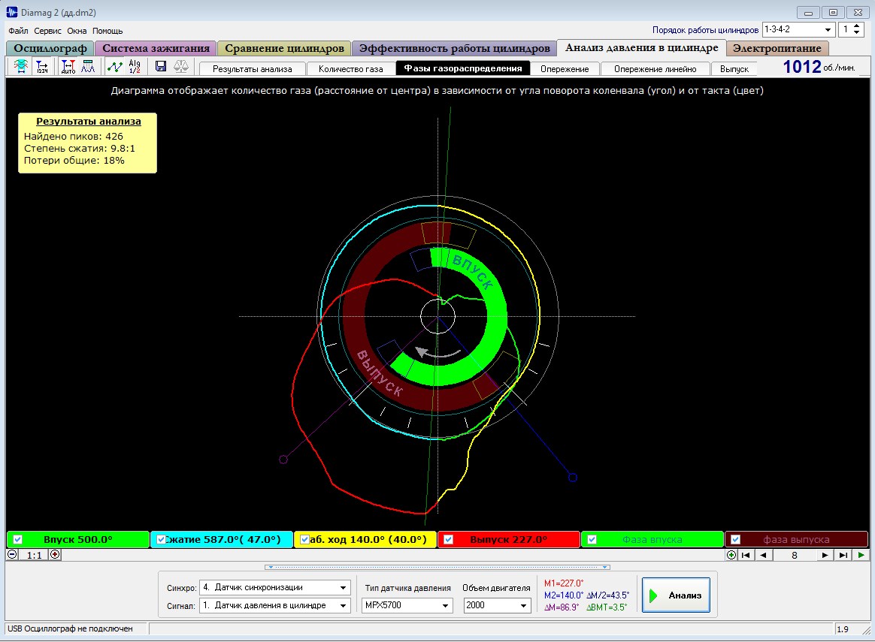Click the ΔВМТ=3.5° green readout
The width and height of the screenshot is (875, 642).
[607, 607]
